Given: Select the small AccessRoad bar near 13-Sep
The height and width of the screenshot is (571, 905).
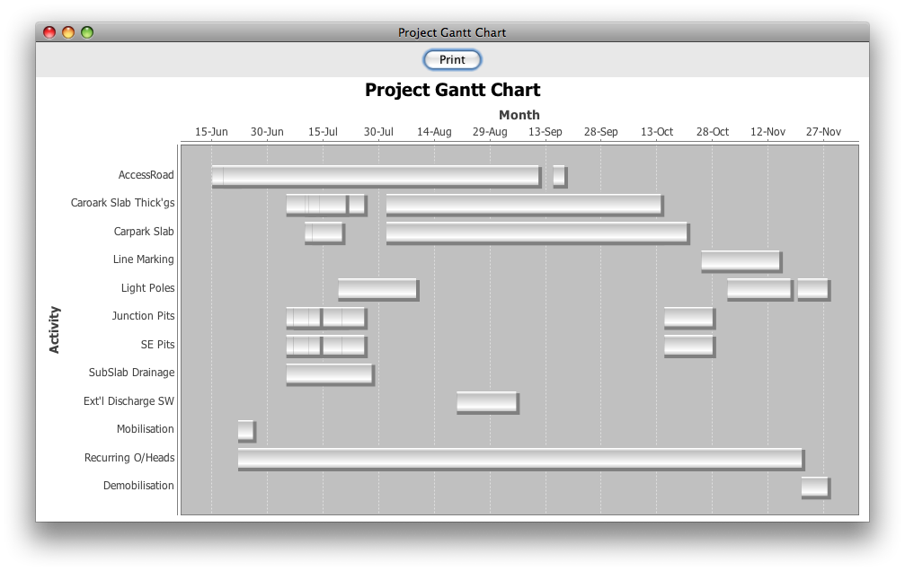Looking at the screenshot, I should [x=560, y=176].
